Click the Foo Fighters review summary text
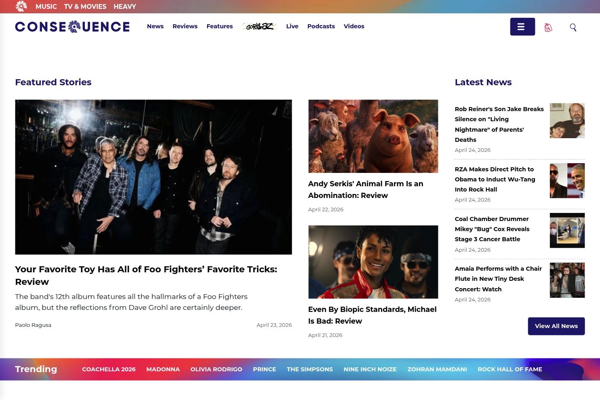Viewport: 600px width, 400px height. tap(131, 302)
